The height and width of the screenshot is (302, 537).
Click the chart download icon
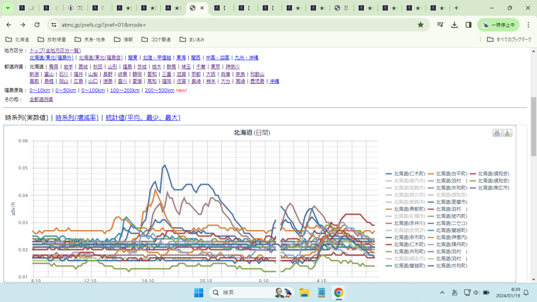click(507, 133)
